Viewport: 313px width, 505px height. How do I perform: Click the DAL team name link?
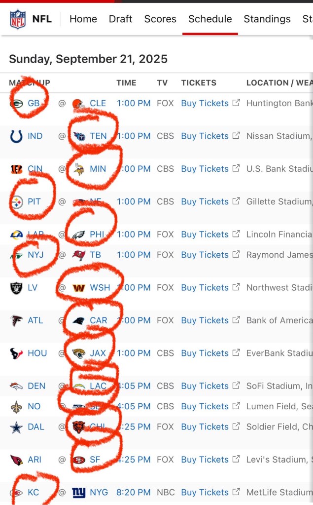click(x=36, y=427)
